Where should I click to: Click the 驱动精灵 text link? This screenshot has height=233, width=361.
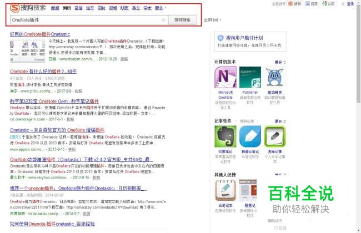pos(275,92)
